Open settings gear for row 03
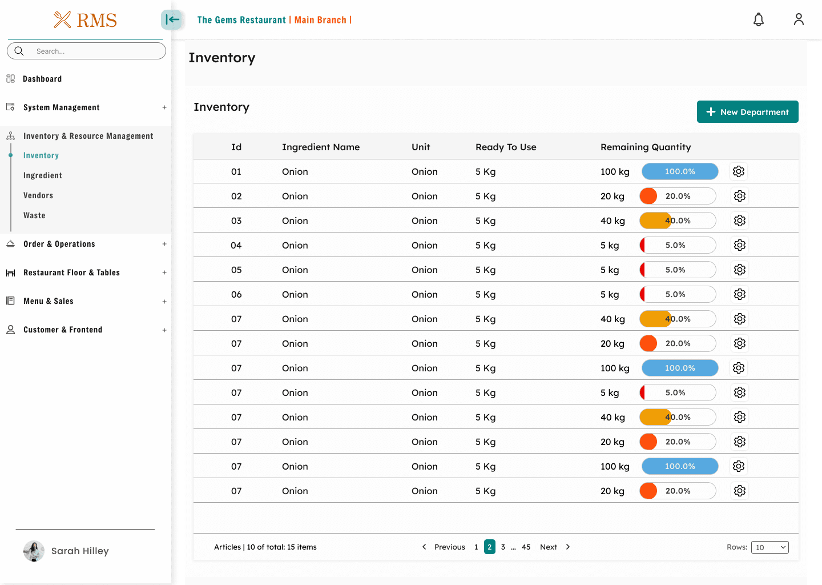822x585 pixels. pos(740,221)
